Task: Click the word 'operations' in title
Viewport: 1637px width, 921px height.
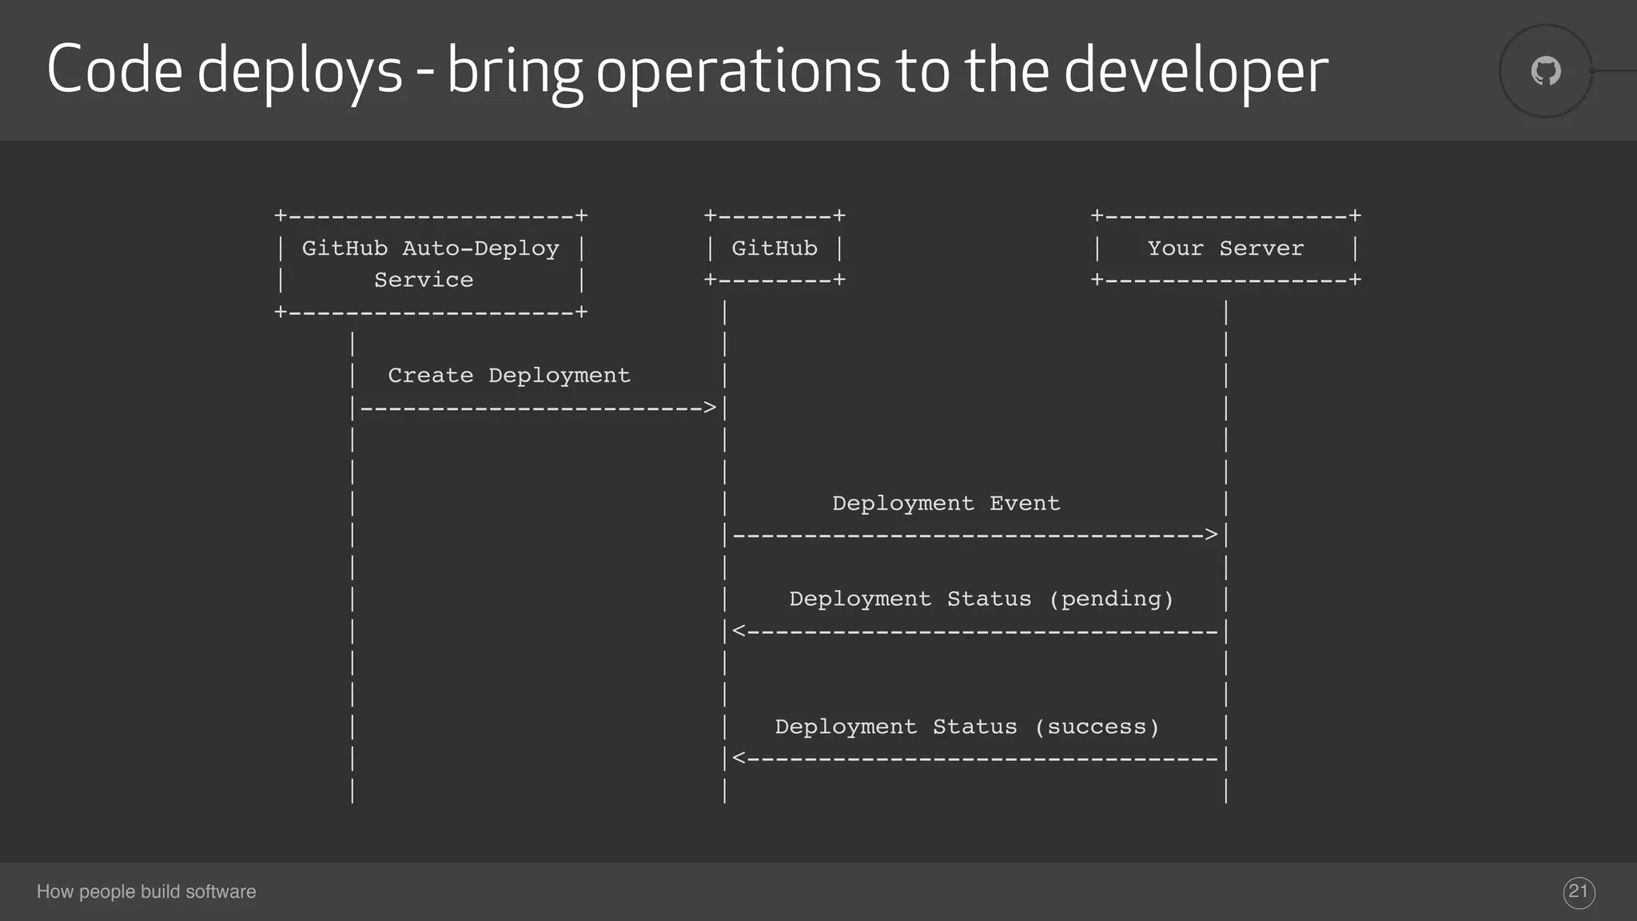Action: pyautogui.click(x=738, y=70)
